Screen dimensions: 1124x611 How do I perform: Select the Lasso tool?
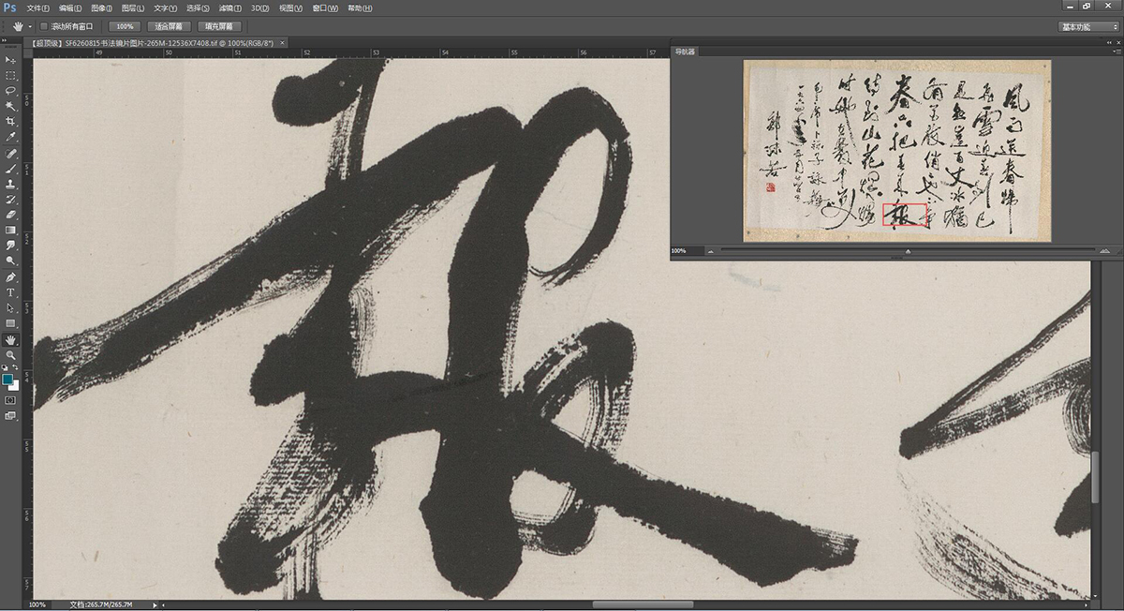tap(10, 91)
